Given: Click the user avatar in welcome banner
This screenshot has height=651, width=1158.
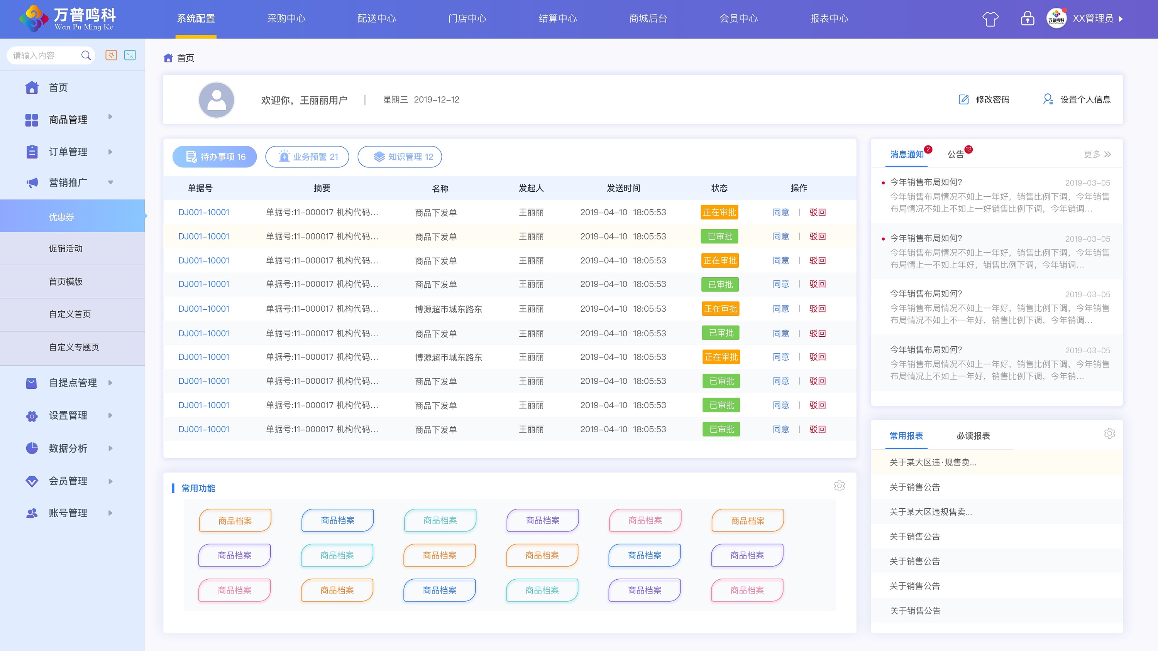Looking at the screenshot, I should click(x=216, y=100).
